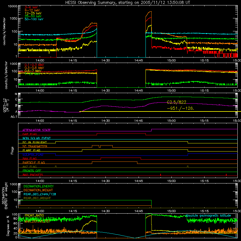Viewport: 241px width, 241px height.
Task: Click the red 0.1-0.3 MeV legend label
Action: [x=34, y=65]
